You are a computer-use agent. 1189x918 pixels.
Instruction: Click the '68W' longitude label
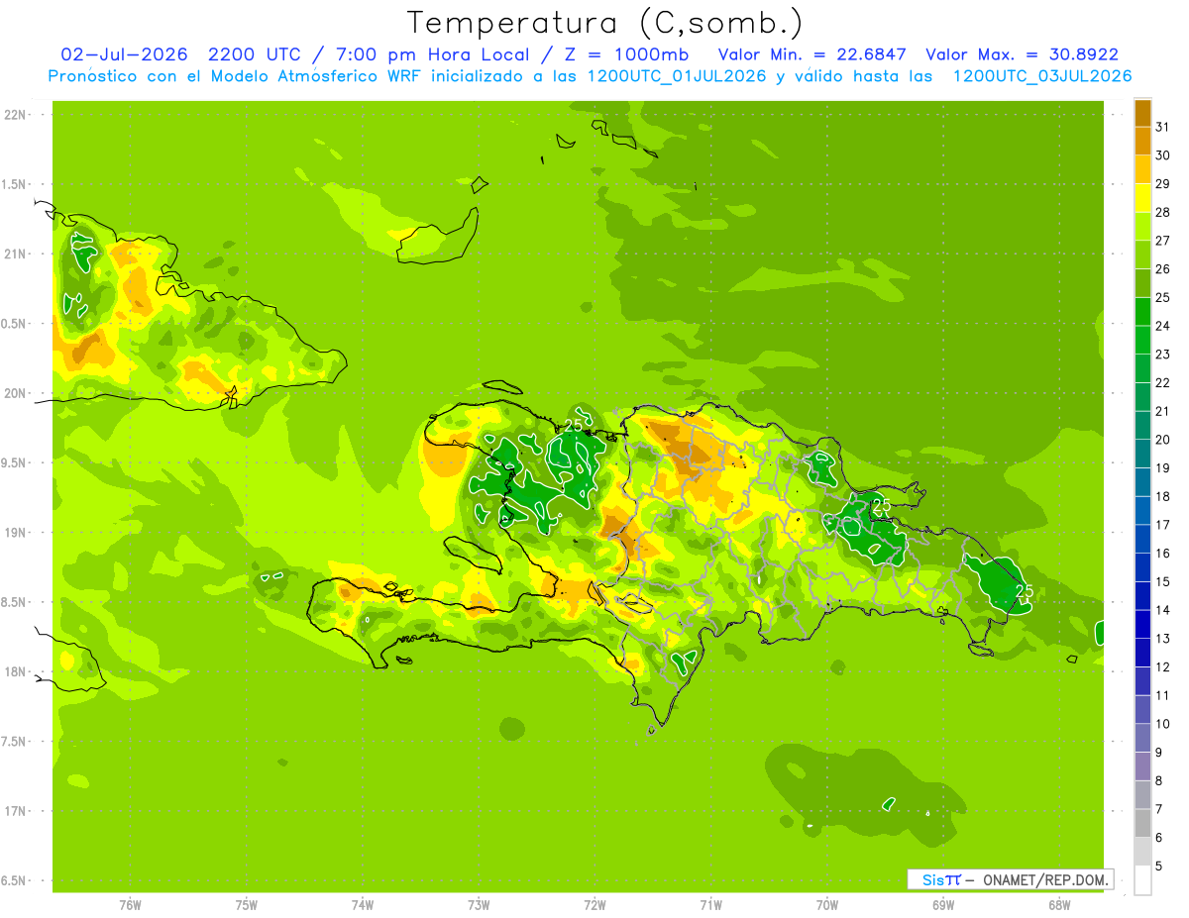click(x=1059, y=905)
